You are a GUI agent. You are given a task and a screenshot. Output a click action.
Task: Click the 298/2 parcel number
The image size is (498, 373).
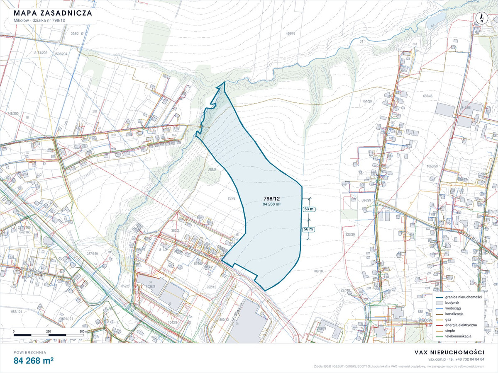(75, 34)
